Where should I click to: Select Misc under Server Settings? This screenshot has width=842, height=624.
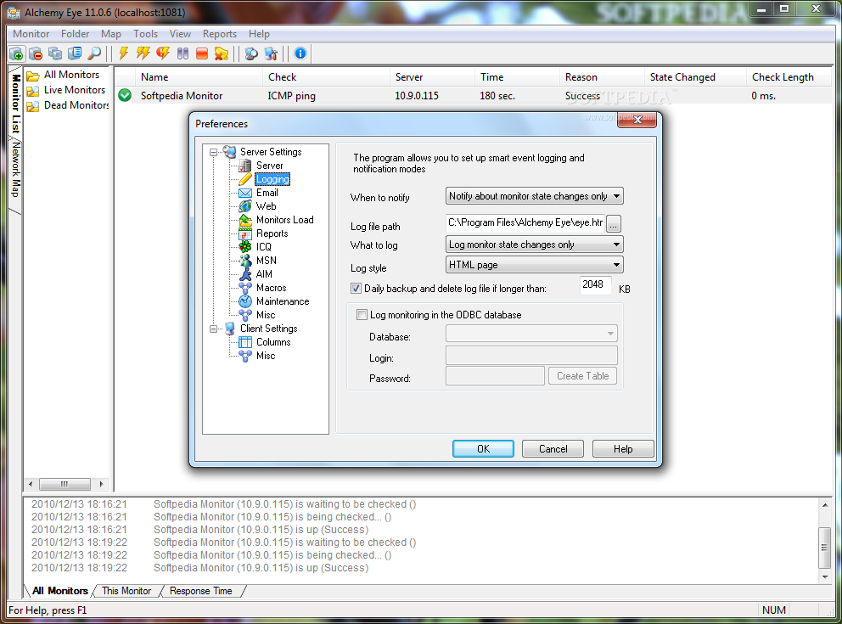[x=266, y=315]
